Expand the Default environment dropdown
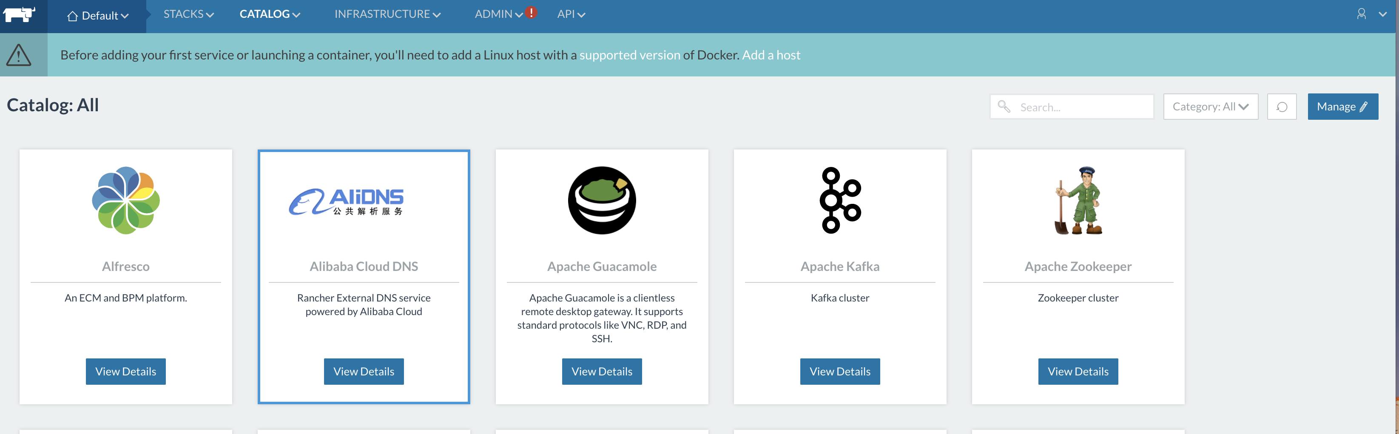1399x434 pixels. tap(98, 16)
